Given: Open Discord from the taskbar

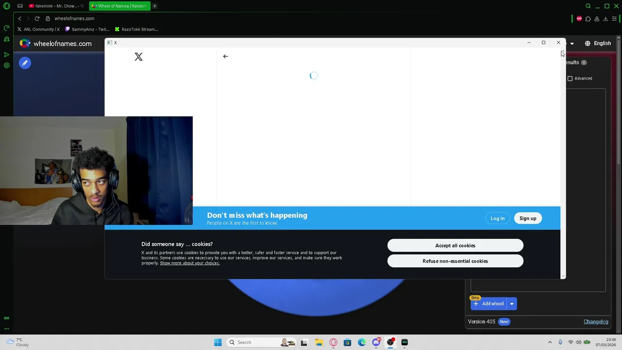Looking at the screenshot, I should coord(376,342).
